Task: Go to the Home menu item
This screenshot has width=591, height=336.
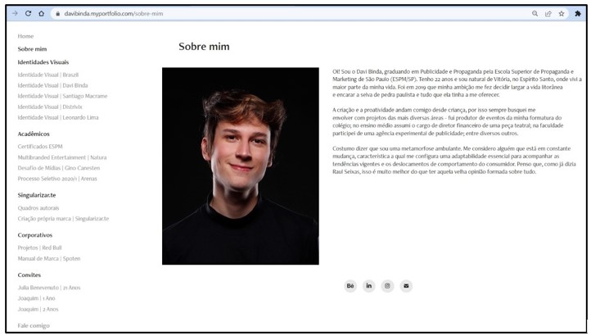Action: point(25,36)
